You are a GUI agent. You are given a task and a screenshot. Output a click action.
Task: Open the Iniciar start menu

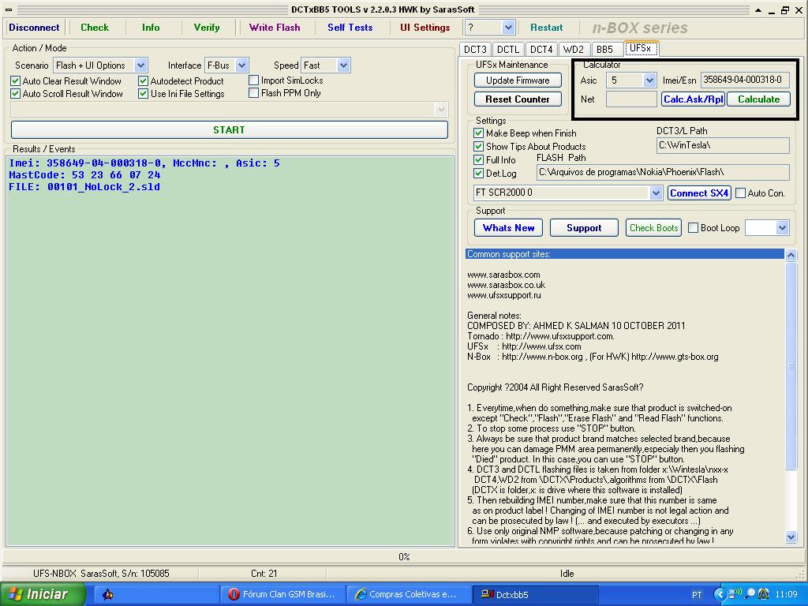(43, 594)
